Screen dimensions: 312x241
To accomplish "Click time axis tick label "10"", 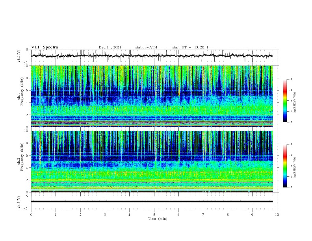I will coord(277,215).
